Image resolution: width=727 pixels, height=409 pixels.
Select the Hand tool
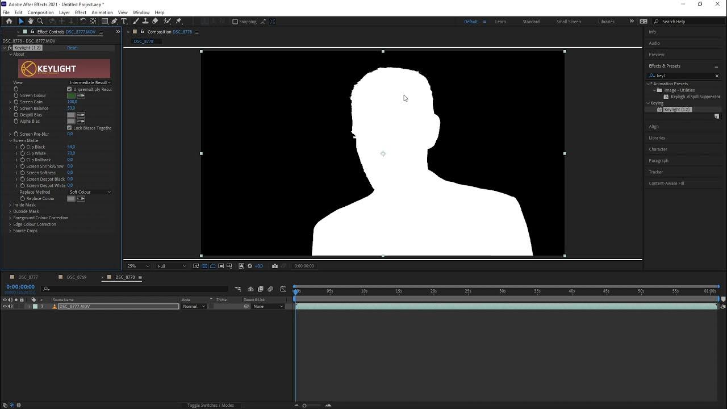pyautogui.click(x=31, y=21)
